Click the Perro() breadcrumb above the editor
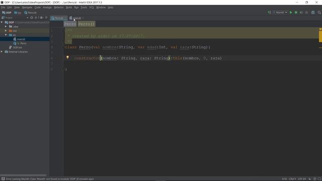322x181 pixels. pyautogui.click(x=87, y=24)
